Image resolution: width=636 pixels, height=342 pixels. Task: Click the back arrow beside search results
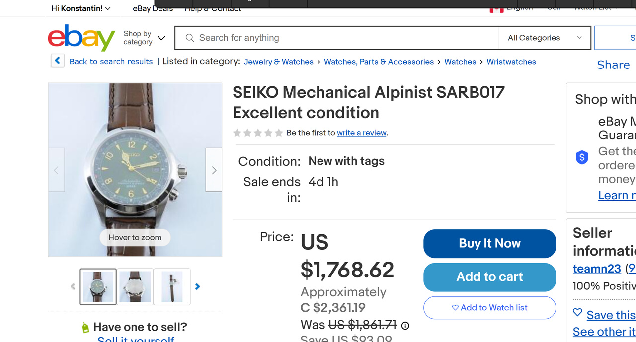pyautogui.click(x=58, y=61)
